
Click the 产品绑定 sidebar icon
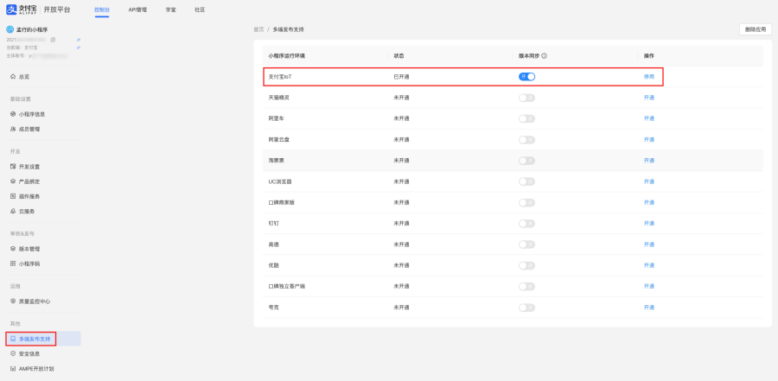13,181
